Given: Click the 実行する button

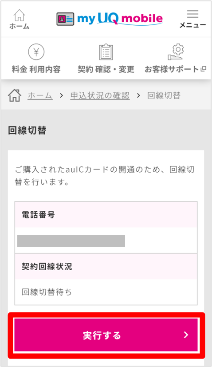Looking at the screenshot, I should tap(106, 335).
